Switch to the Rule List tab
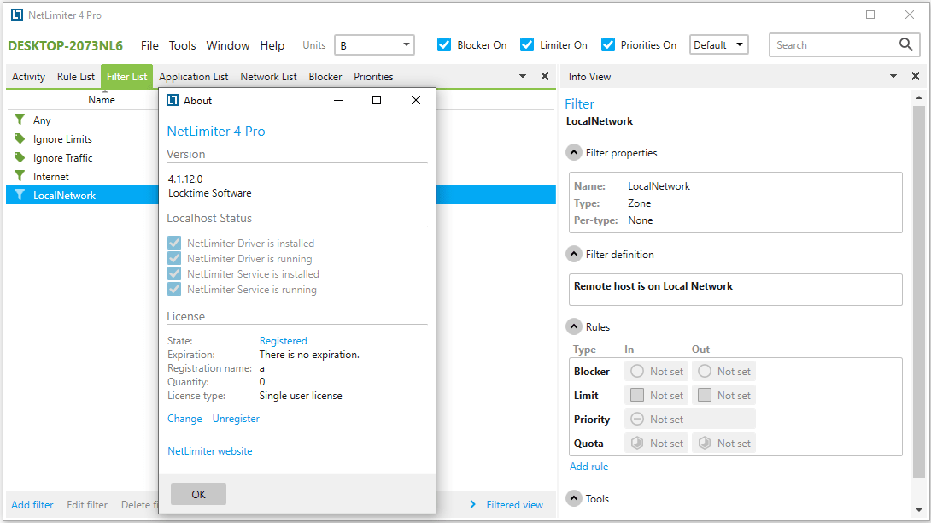Screen dimensions: 931x523 76,77
